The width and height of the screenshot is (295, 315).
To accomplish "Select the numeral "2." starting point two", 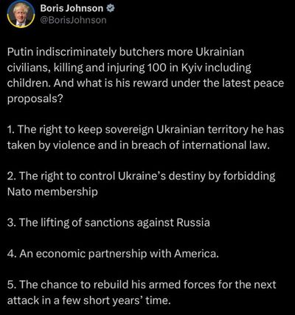I will (12, 176).
